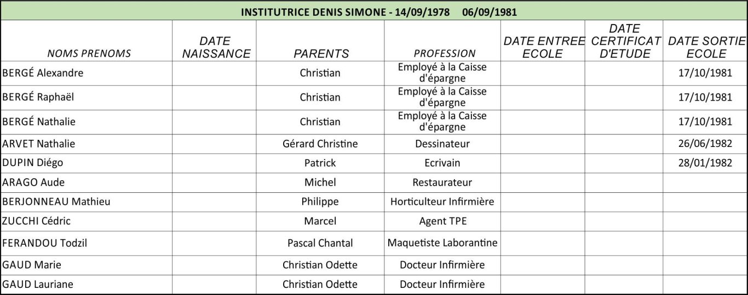Select the 26/06/1982 exit date cell
748x295 pixels.
705,144
